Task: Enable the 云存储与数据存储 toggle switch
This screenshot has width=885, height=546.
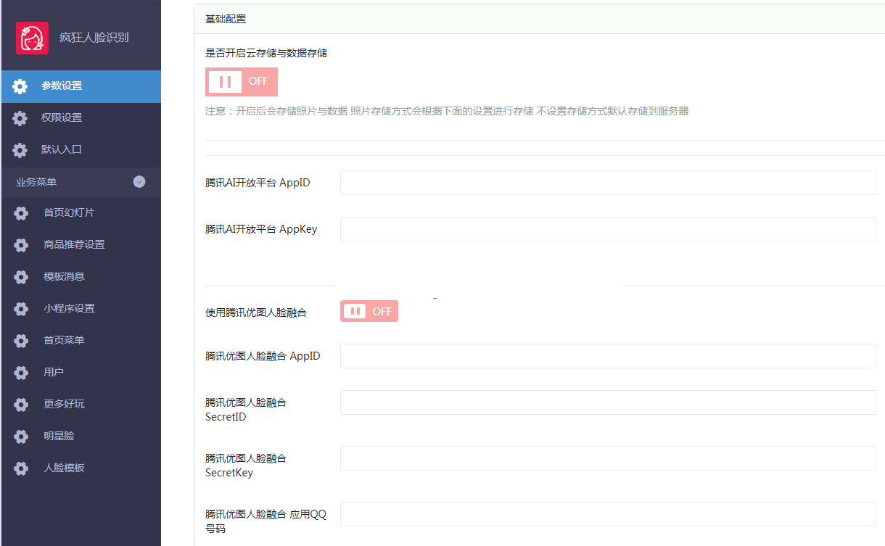Action: click(x=241, y=82)
